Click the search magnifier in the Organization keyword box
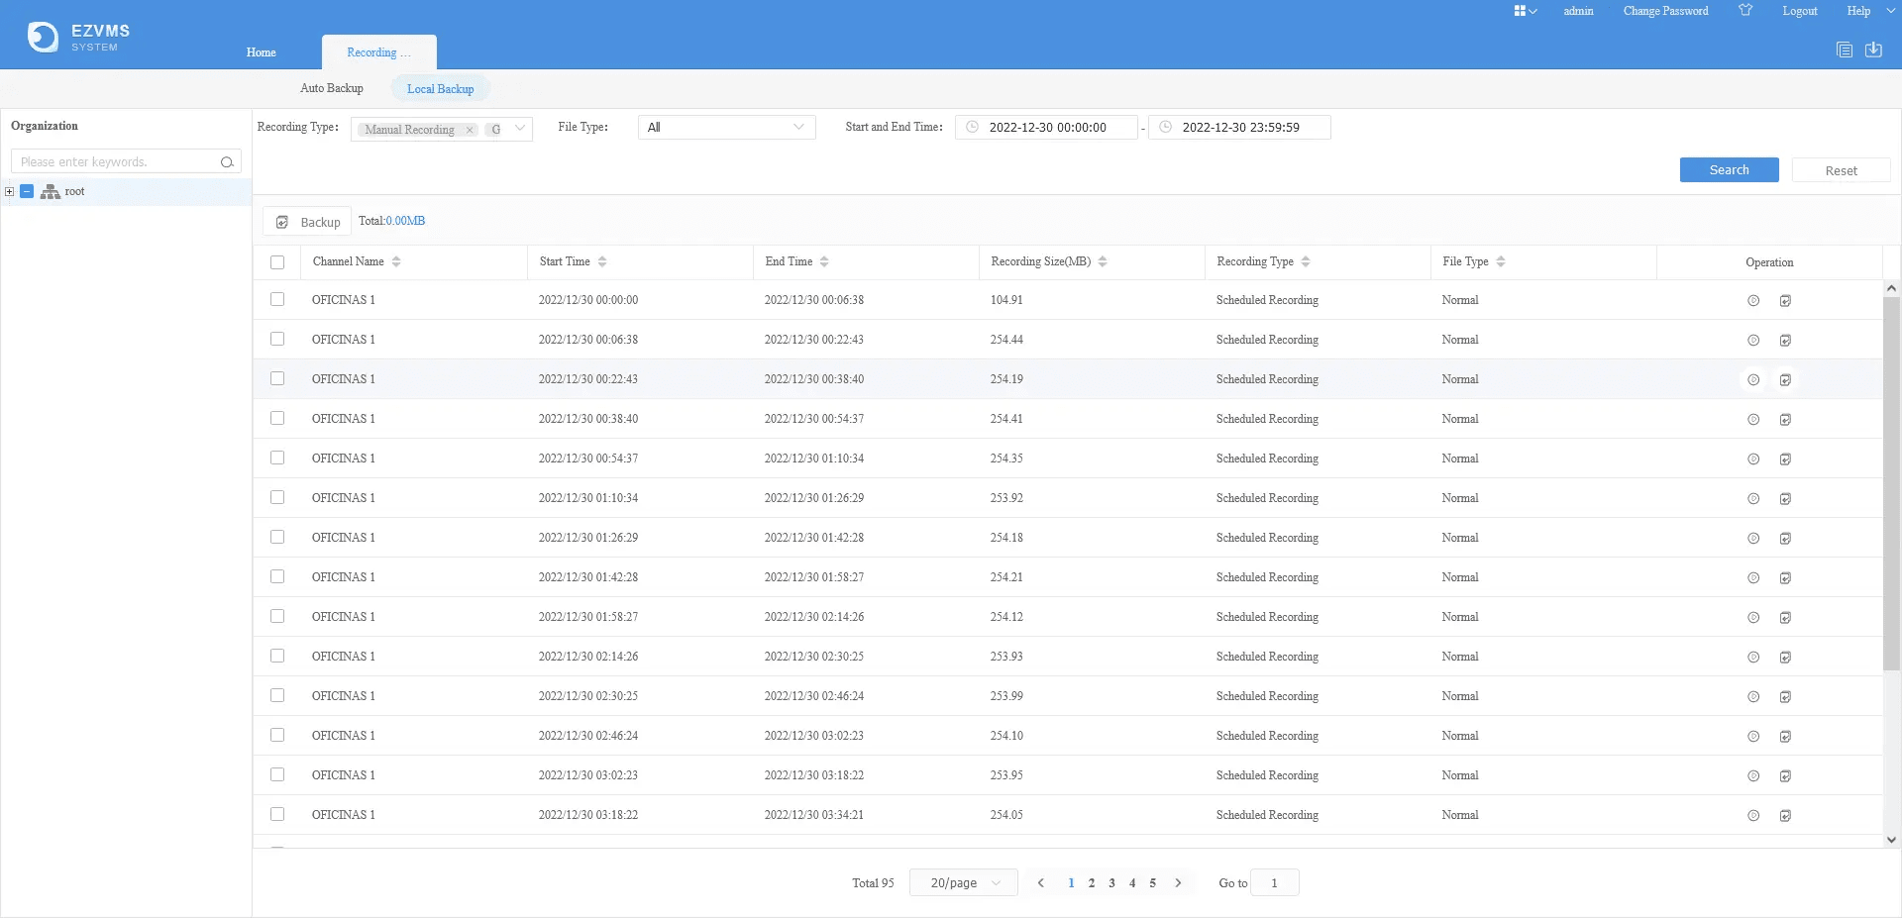The image size is (1902, 918). [227, 161]
